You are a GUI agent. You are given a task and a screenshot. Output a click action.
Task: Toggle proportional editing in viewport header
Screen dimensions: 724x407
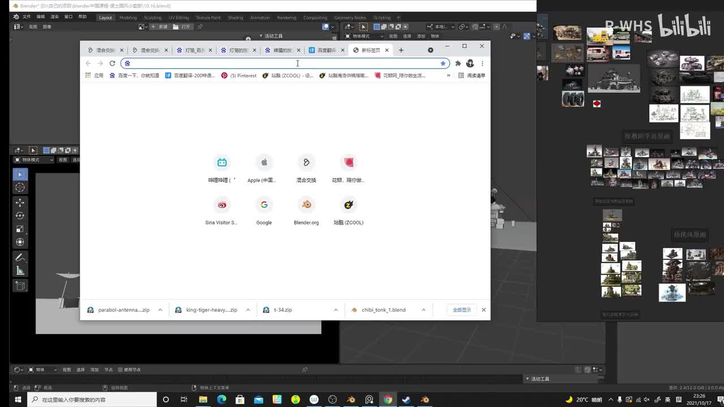(x=497, y=27)
